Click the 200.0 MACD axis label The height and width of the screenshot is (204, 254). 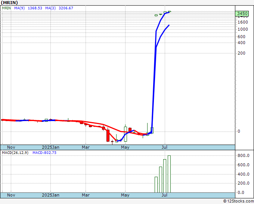(x=243, y=183)
